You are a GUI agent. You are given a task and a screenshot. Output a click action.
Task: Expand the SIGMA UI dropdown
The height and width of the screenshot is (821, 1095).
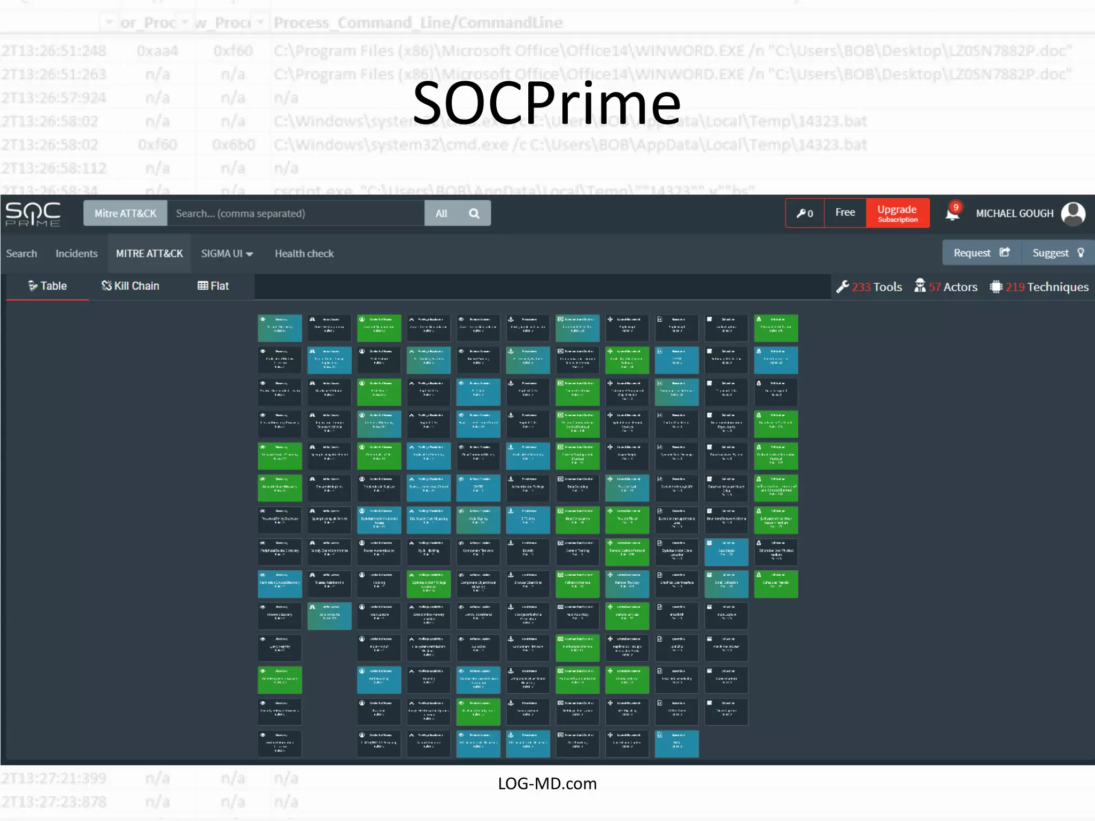pos(227,253)
